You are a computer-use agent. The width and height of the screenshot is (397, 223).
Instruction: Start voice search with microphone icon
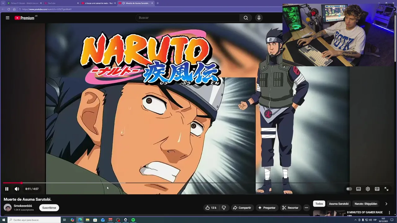[x=259, y=18]
